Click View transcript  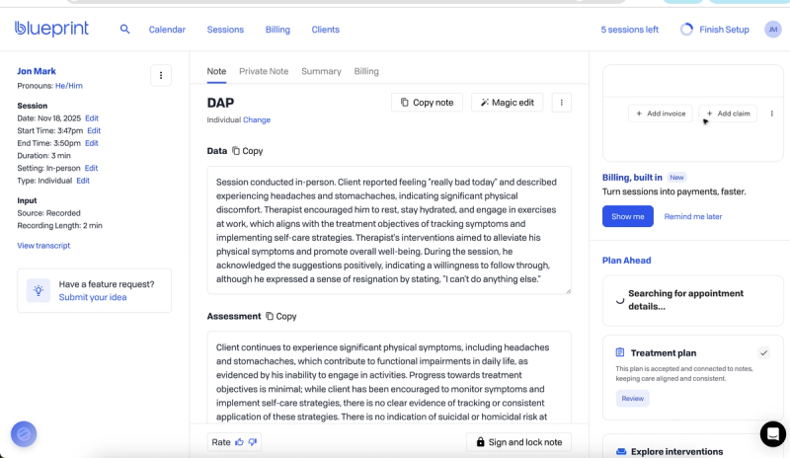coord(43,246)
